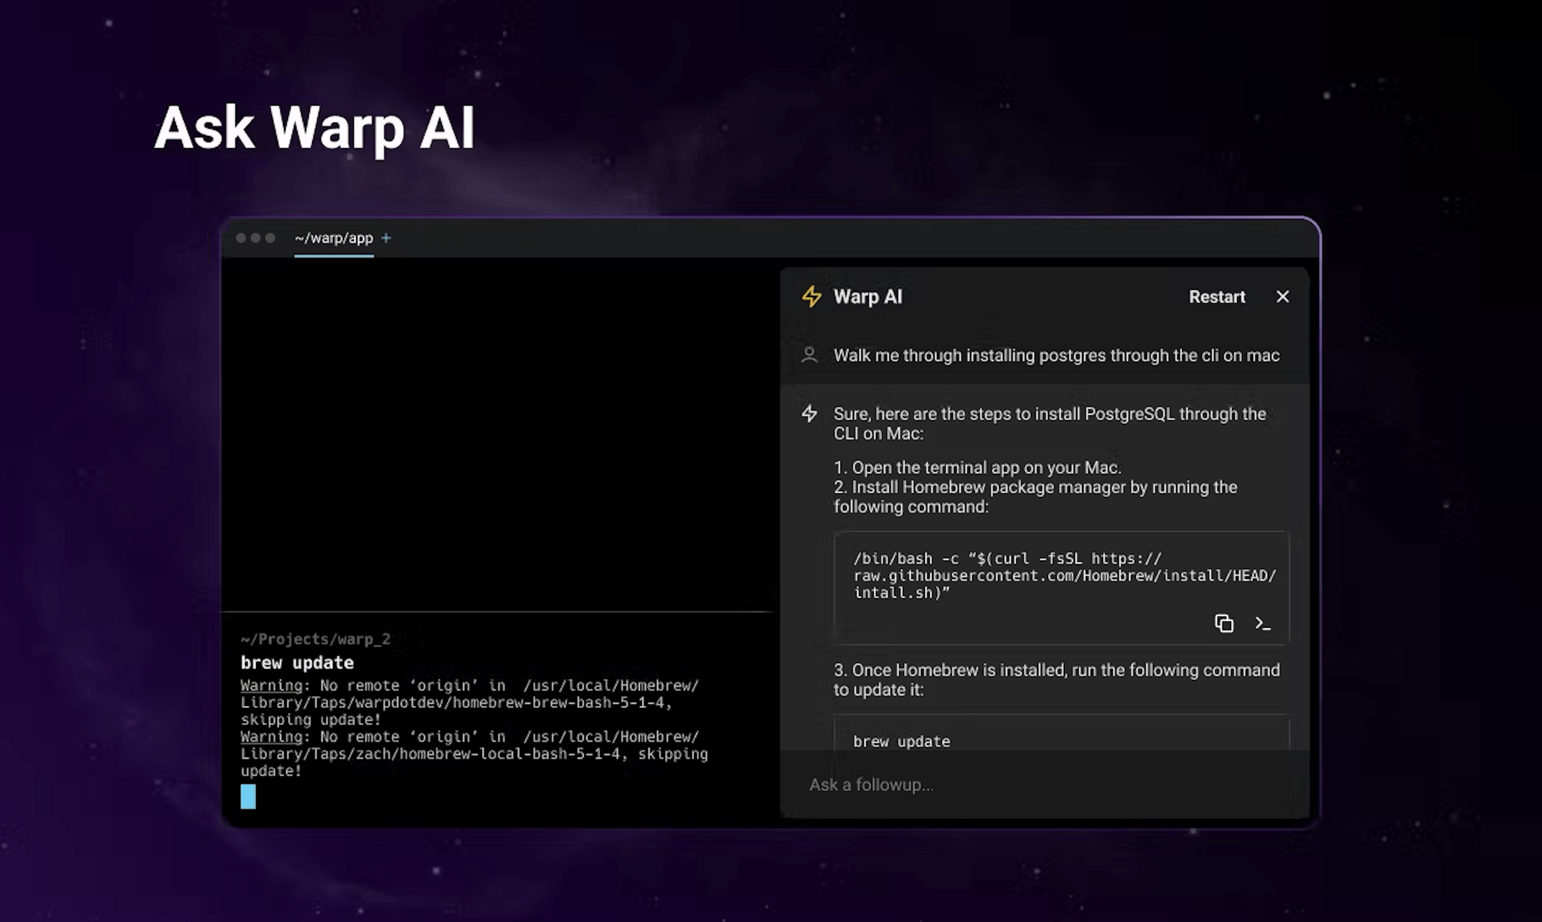Click the user avatar icon beside question
Viewport: 1542px width, 922px height.
point(809,354)
